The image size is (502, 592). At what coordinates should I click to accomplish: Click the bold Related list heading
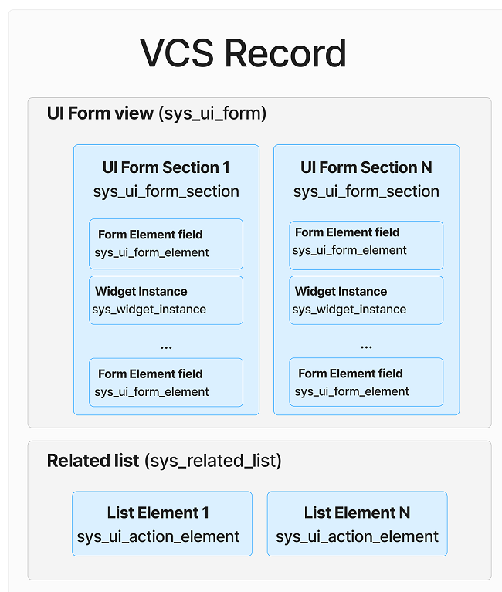tap(93, 462)
